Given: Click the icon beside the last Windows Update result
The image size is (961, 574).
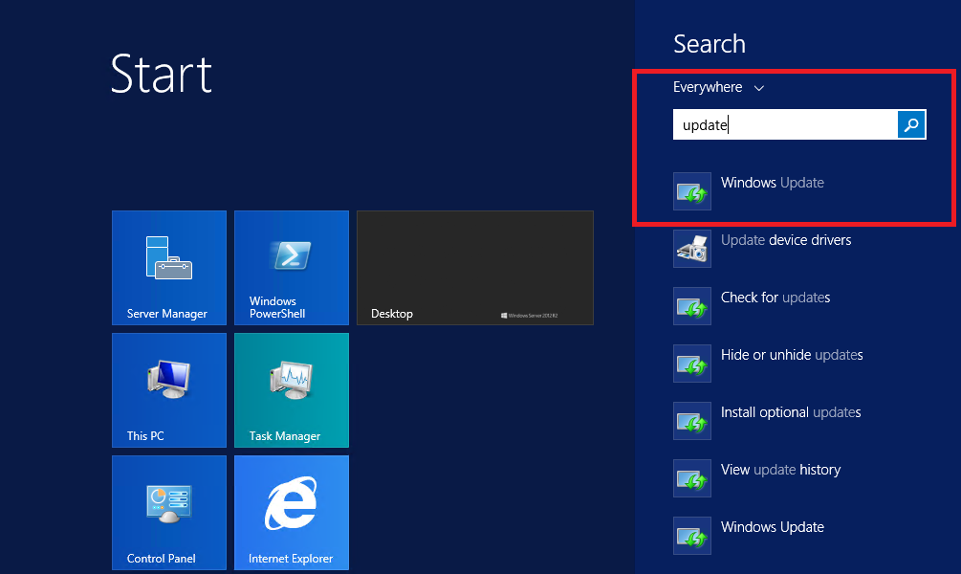Looking at the screenshot, I should [692, 536].
